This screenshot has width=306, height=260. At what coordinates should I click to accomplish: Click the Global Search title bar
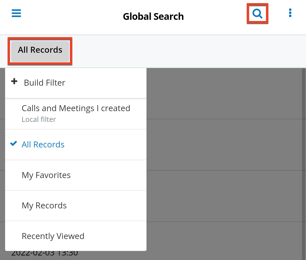coord(153,16)
